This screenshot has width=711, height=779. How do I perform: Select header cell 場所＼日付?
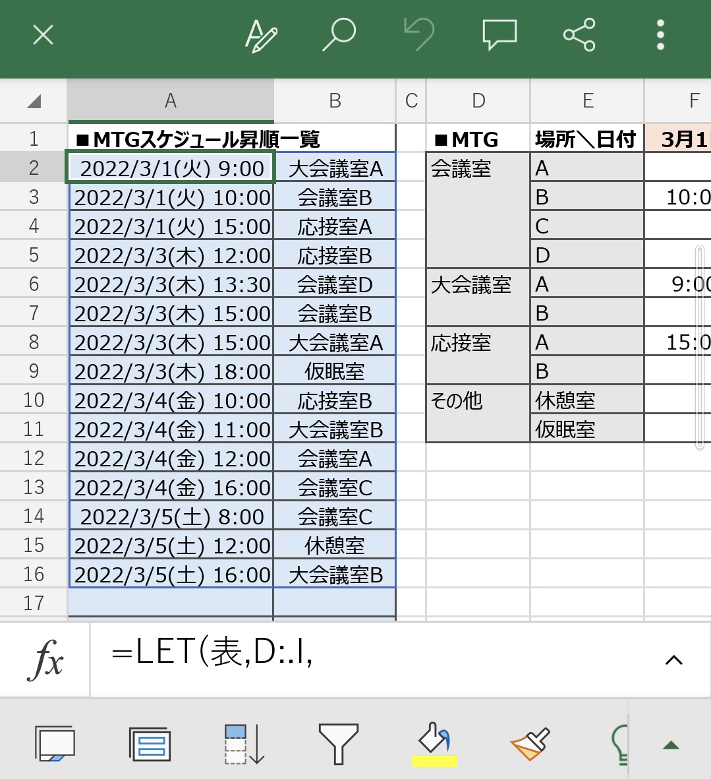click(587, 139)
